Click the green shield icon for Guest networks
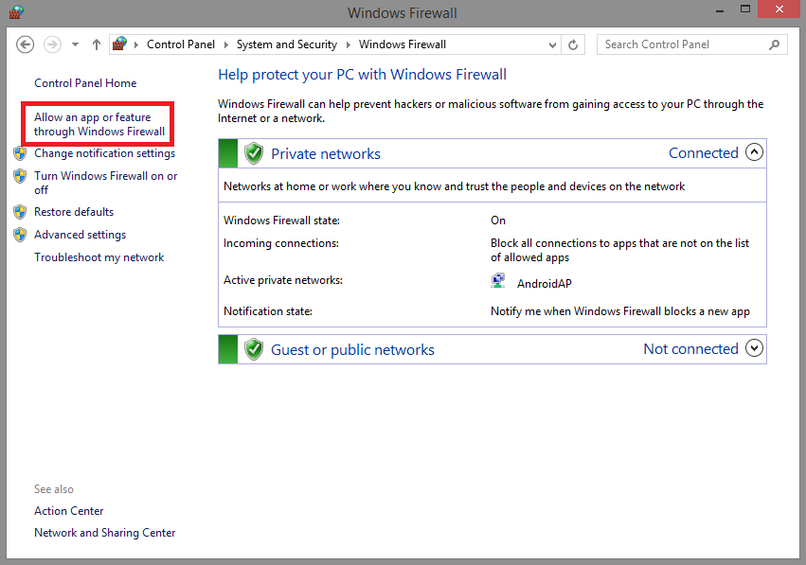Viewport: 806px width, 565px height. click(x=254, y=348)
